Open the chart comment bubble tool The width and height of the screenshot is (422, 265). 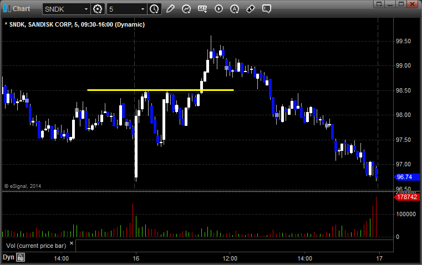point(266,9)
